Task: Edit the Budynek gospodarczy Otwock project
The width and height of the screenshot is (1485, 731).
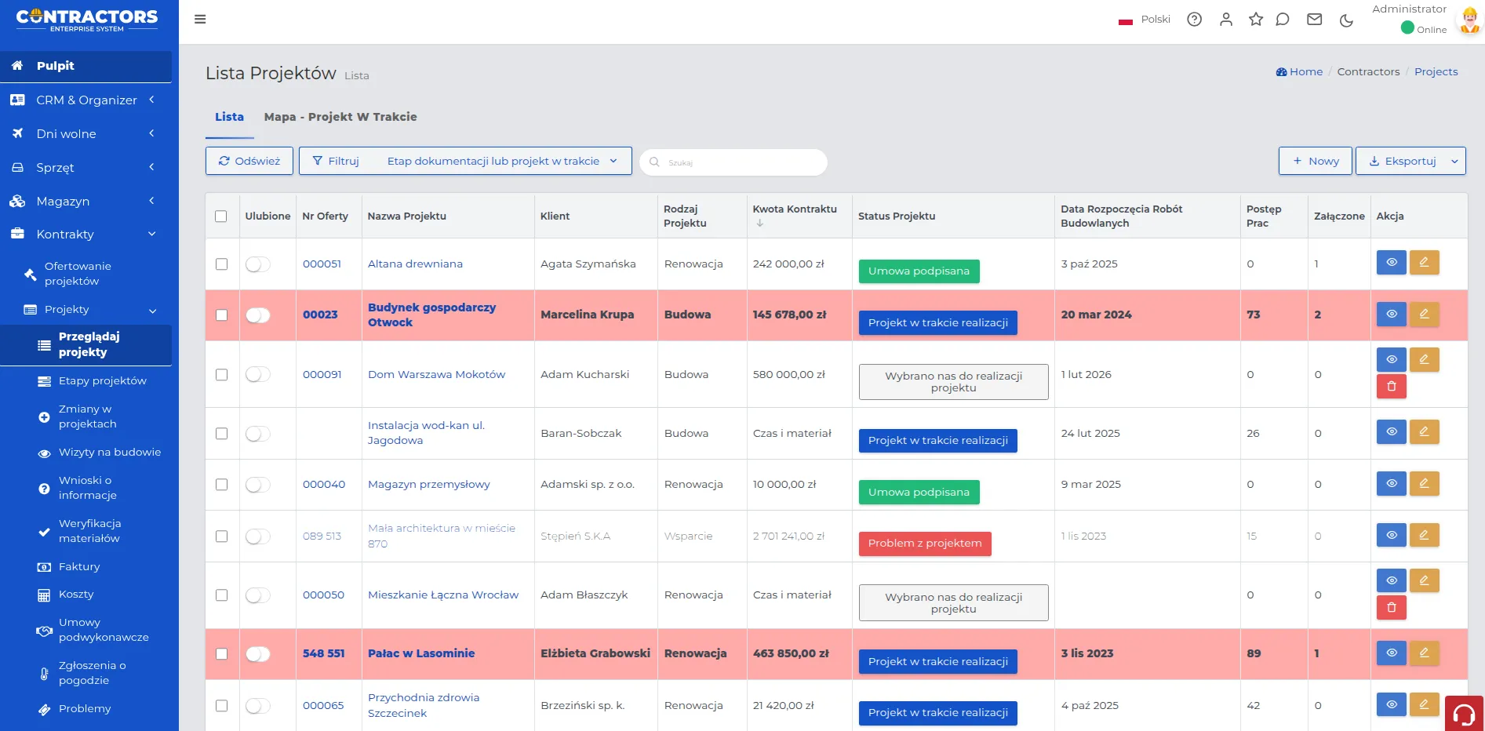Action: (1424, 314)
